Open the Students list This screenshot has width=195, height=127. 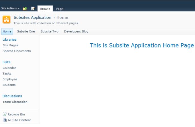9,85
